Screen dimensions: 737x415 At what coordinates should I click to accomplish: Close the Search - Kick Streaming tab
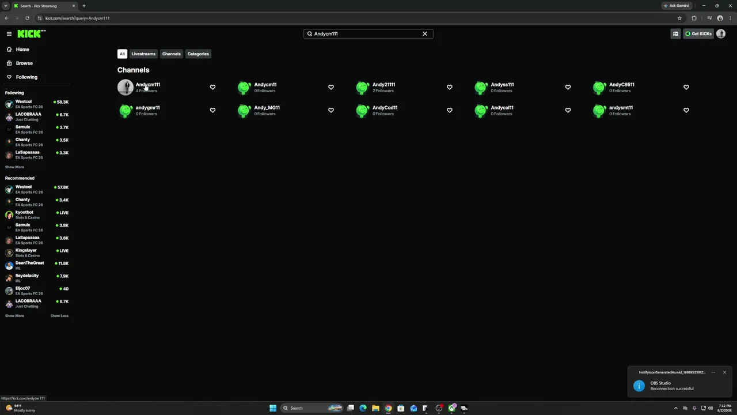point(74,6)
